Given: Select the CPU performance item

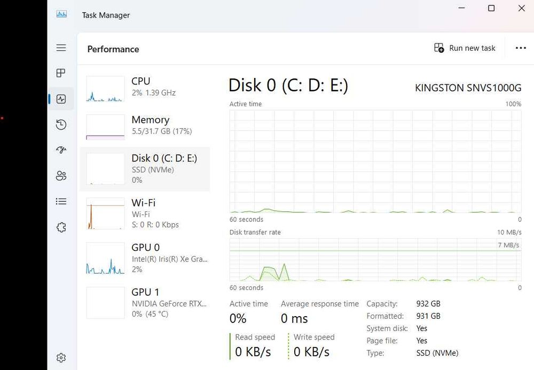Looking at the screenshot, I should point(144,88).
